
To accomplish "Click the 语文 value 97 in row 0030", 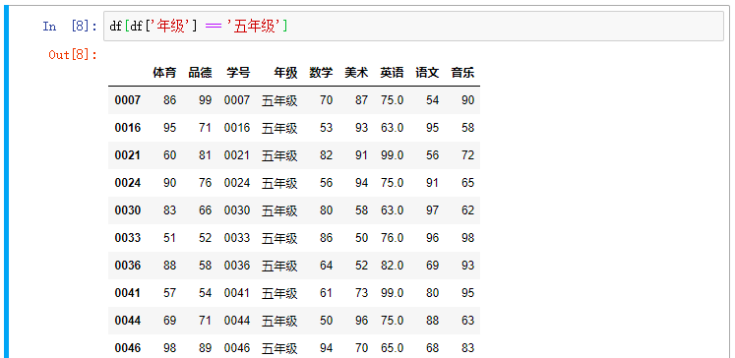I will coord(432,210).
